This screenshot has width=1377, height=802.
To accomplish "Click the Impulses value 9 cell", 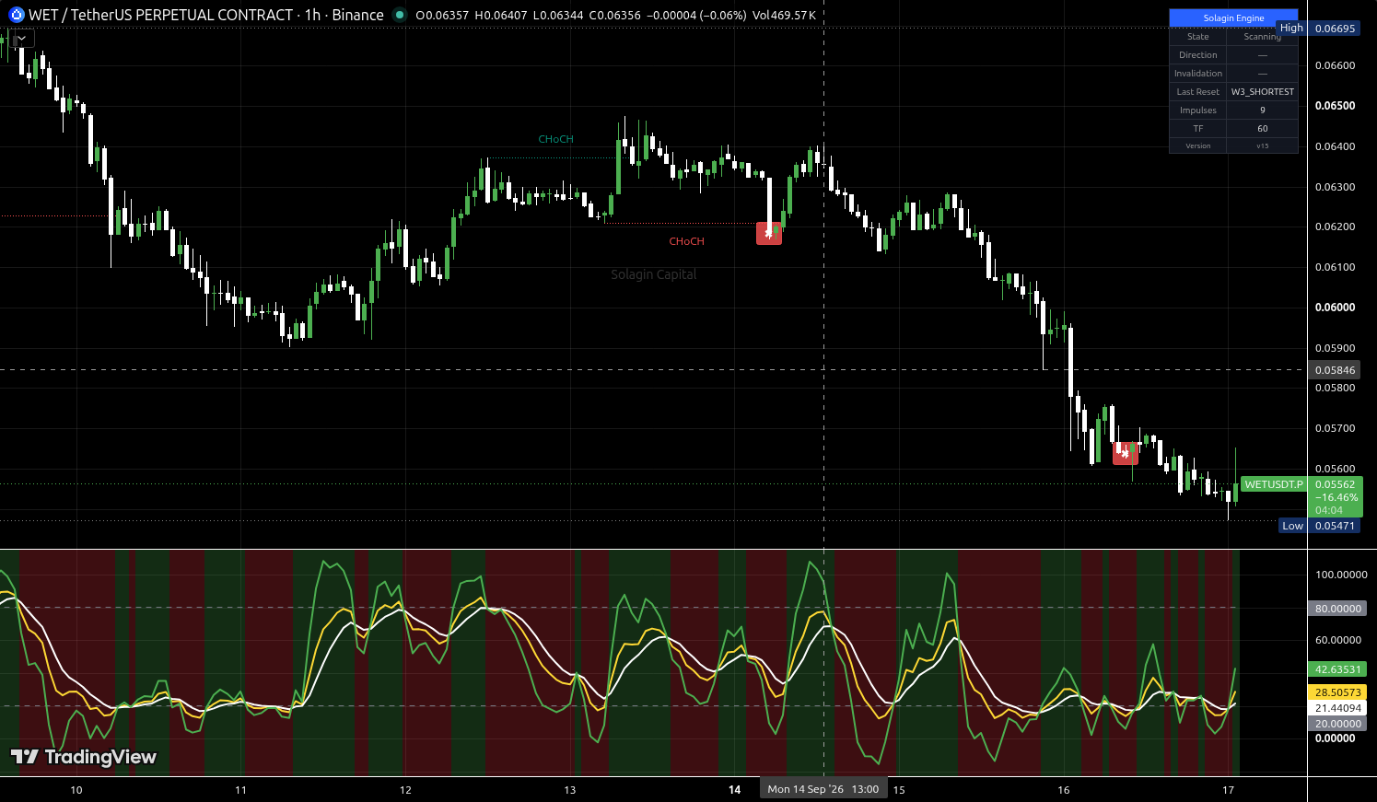I will pyautogui.click(x=1263, y=110).
